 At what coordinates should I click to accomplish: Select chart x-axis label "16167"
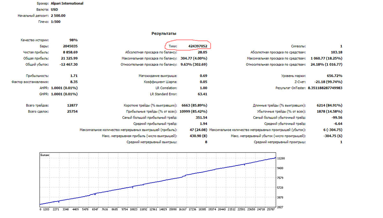(183, 210)
